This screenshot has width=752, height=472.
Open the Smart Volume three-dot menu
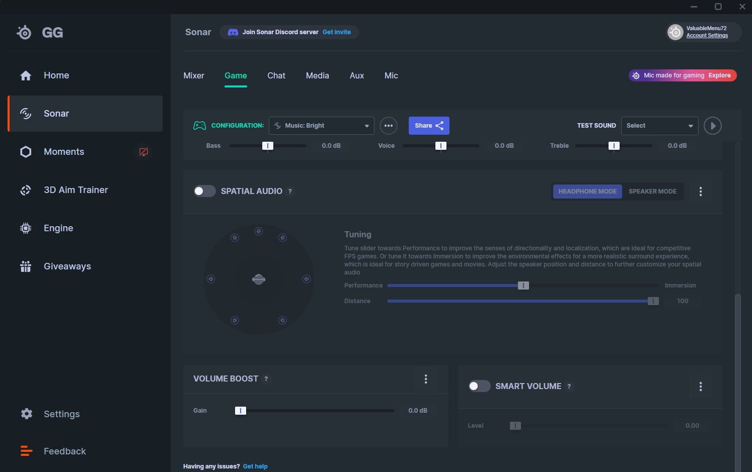click(700, 387)
